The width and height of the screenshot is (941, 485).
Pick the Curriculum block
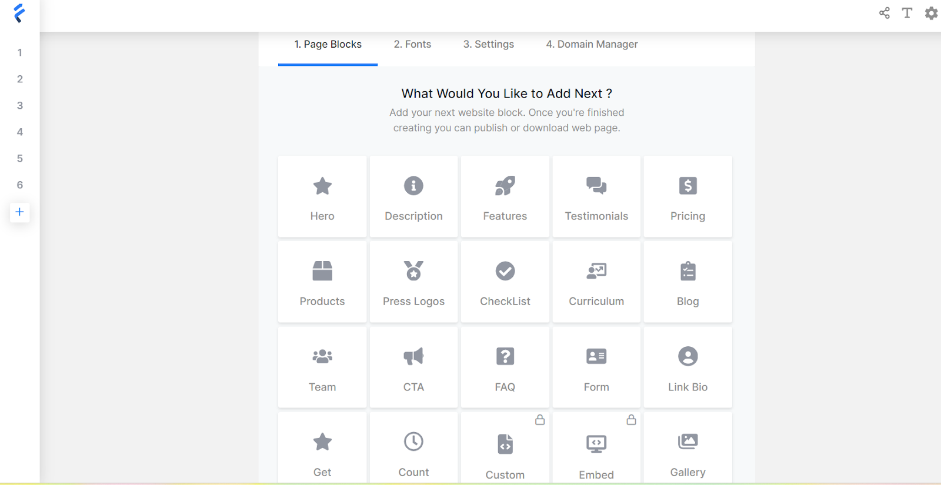[x=596, y=282]
